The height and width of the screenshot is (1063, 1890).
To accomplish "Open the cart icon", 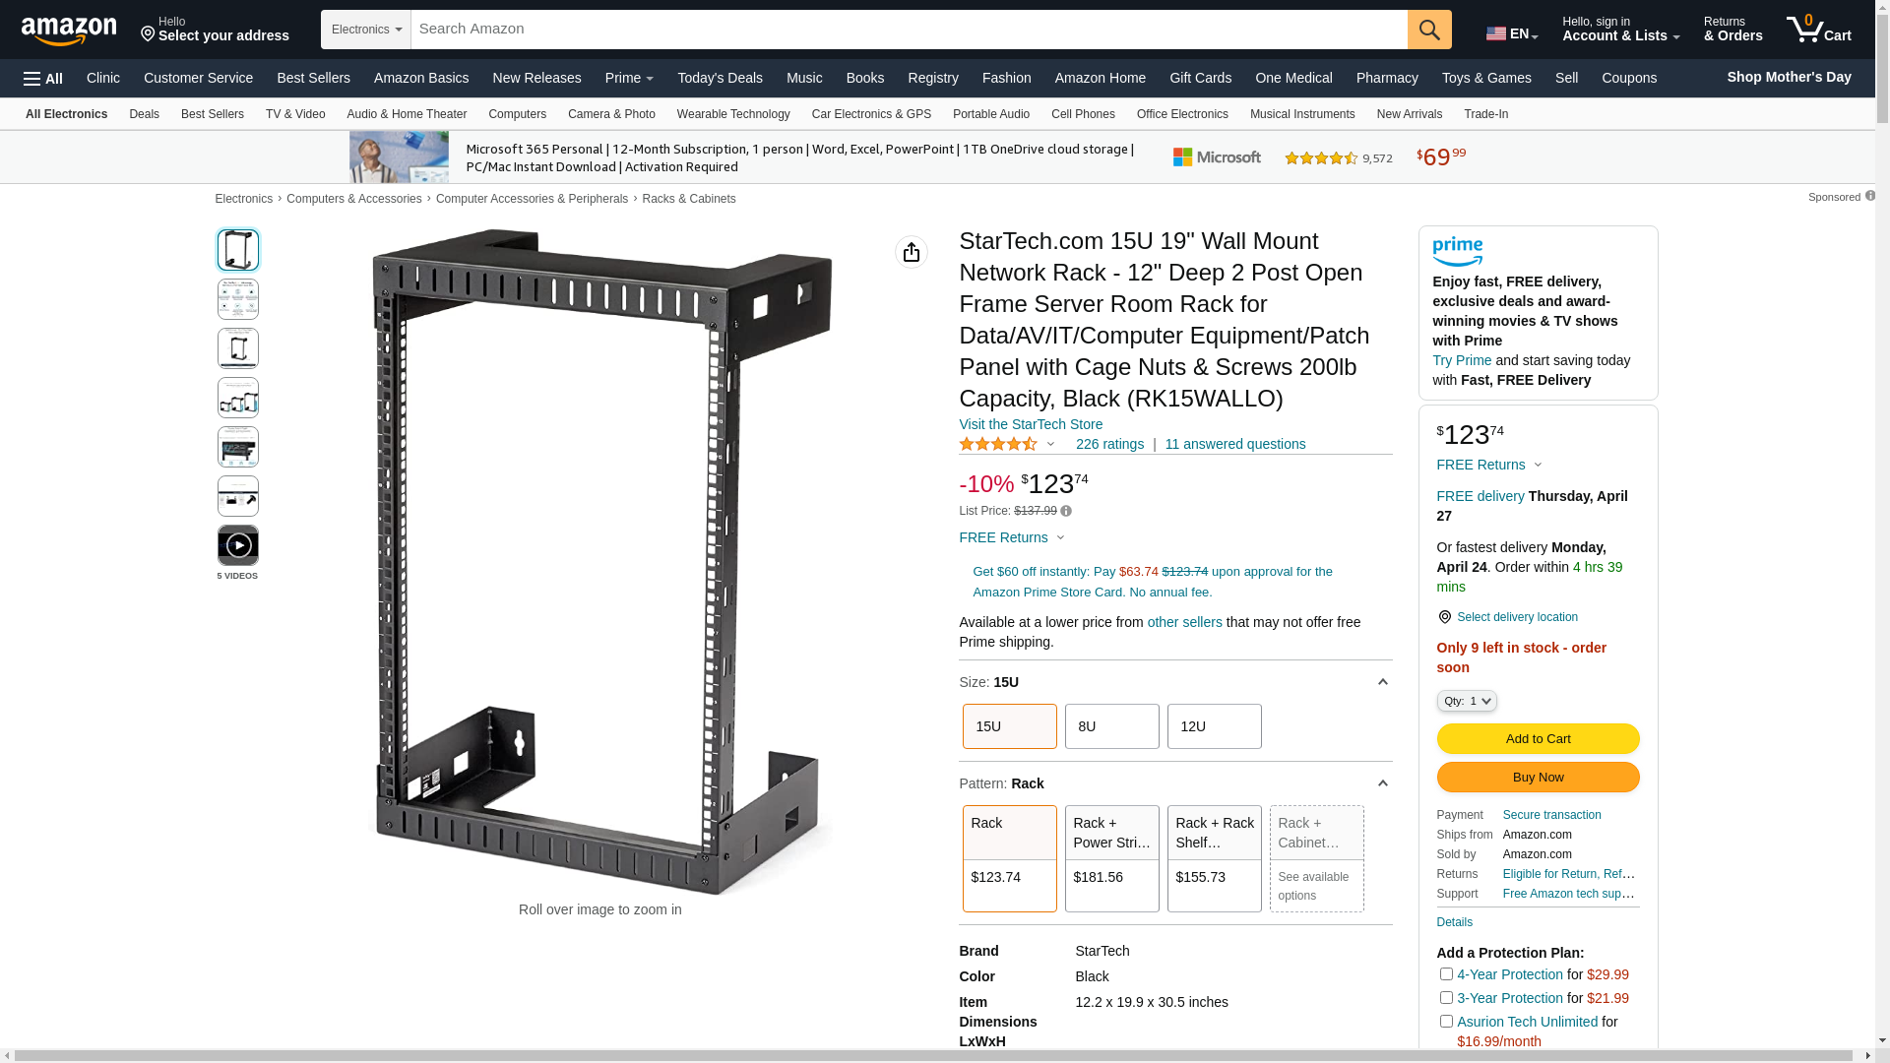I will point(1818,30).
